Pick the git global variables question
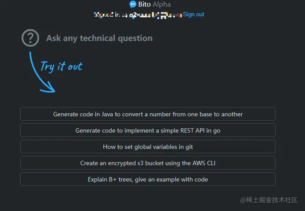Screen dimensions: 305x211 pyautogui.click(x=148, y=147)
